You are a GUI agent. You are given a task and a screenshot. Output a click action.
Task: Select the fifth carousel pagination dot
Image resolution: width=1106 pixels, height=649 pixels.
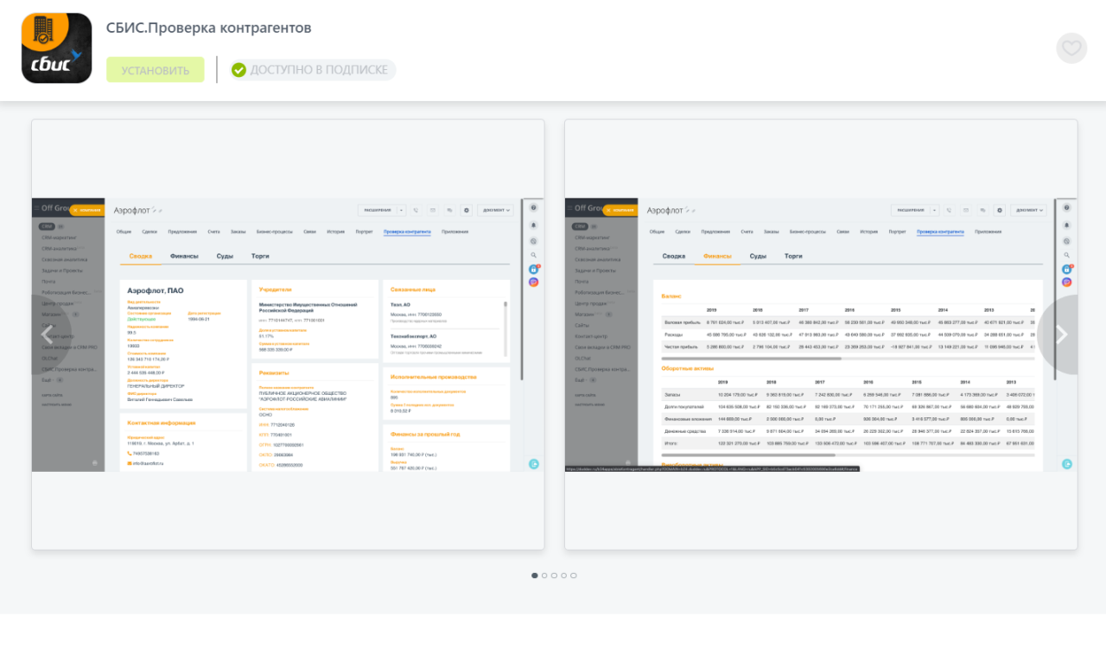click(573, 576)
